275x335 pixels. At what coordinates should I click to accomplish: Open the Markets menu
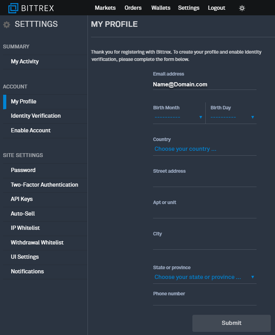[105, 8]
